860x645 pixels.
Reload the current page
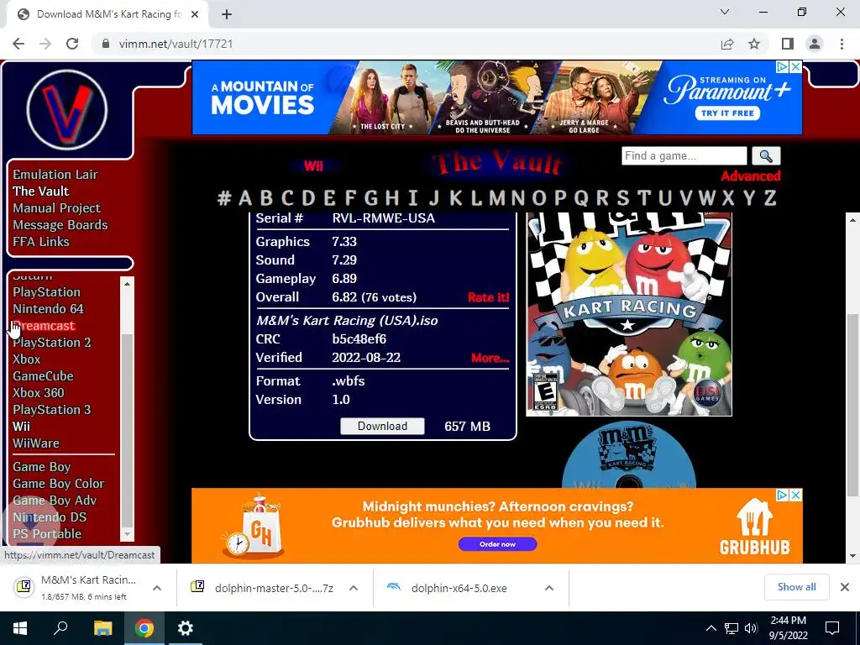point(72,44)
